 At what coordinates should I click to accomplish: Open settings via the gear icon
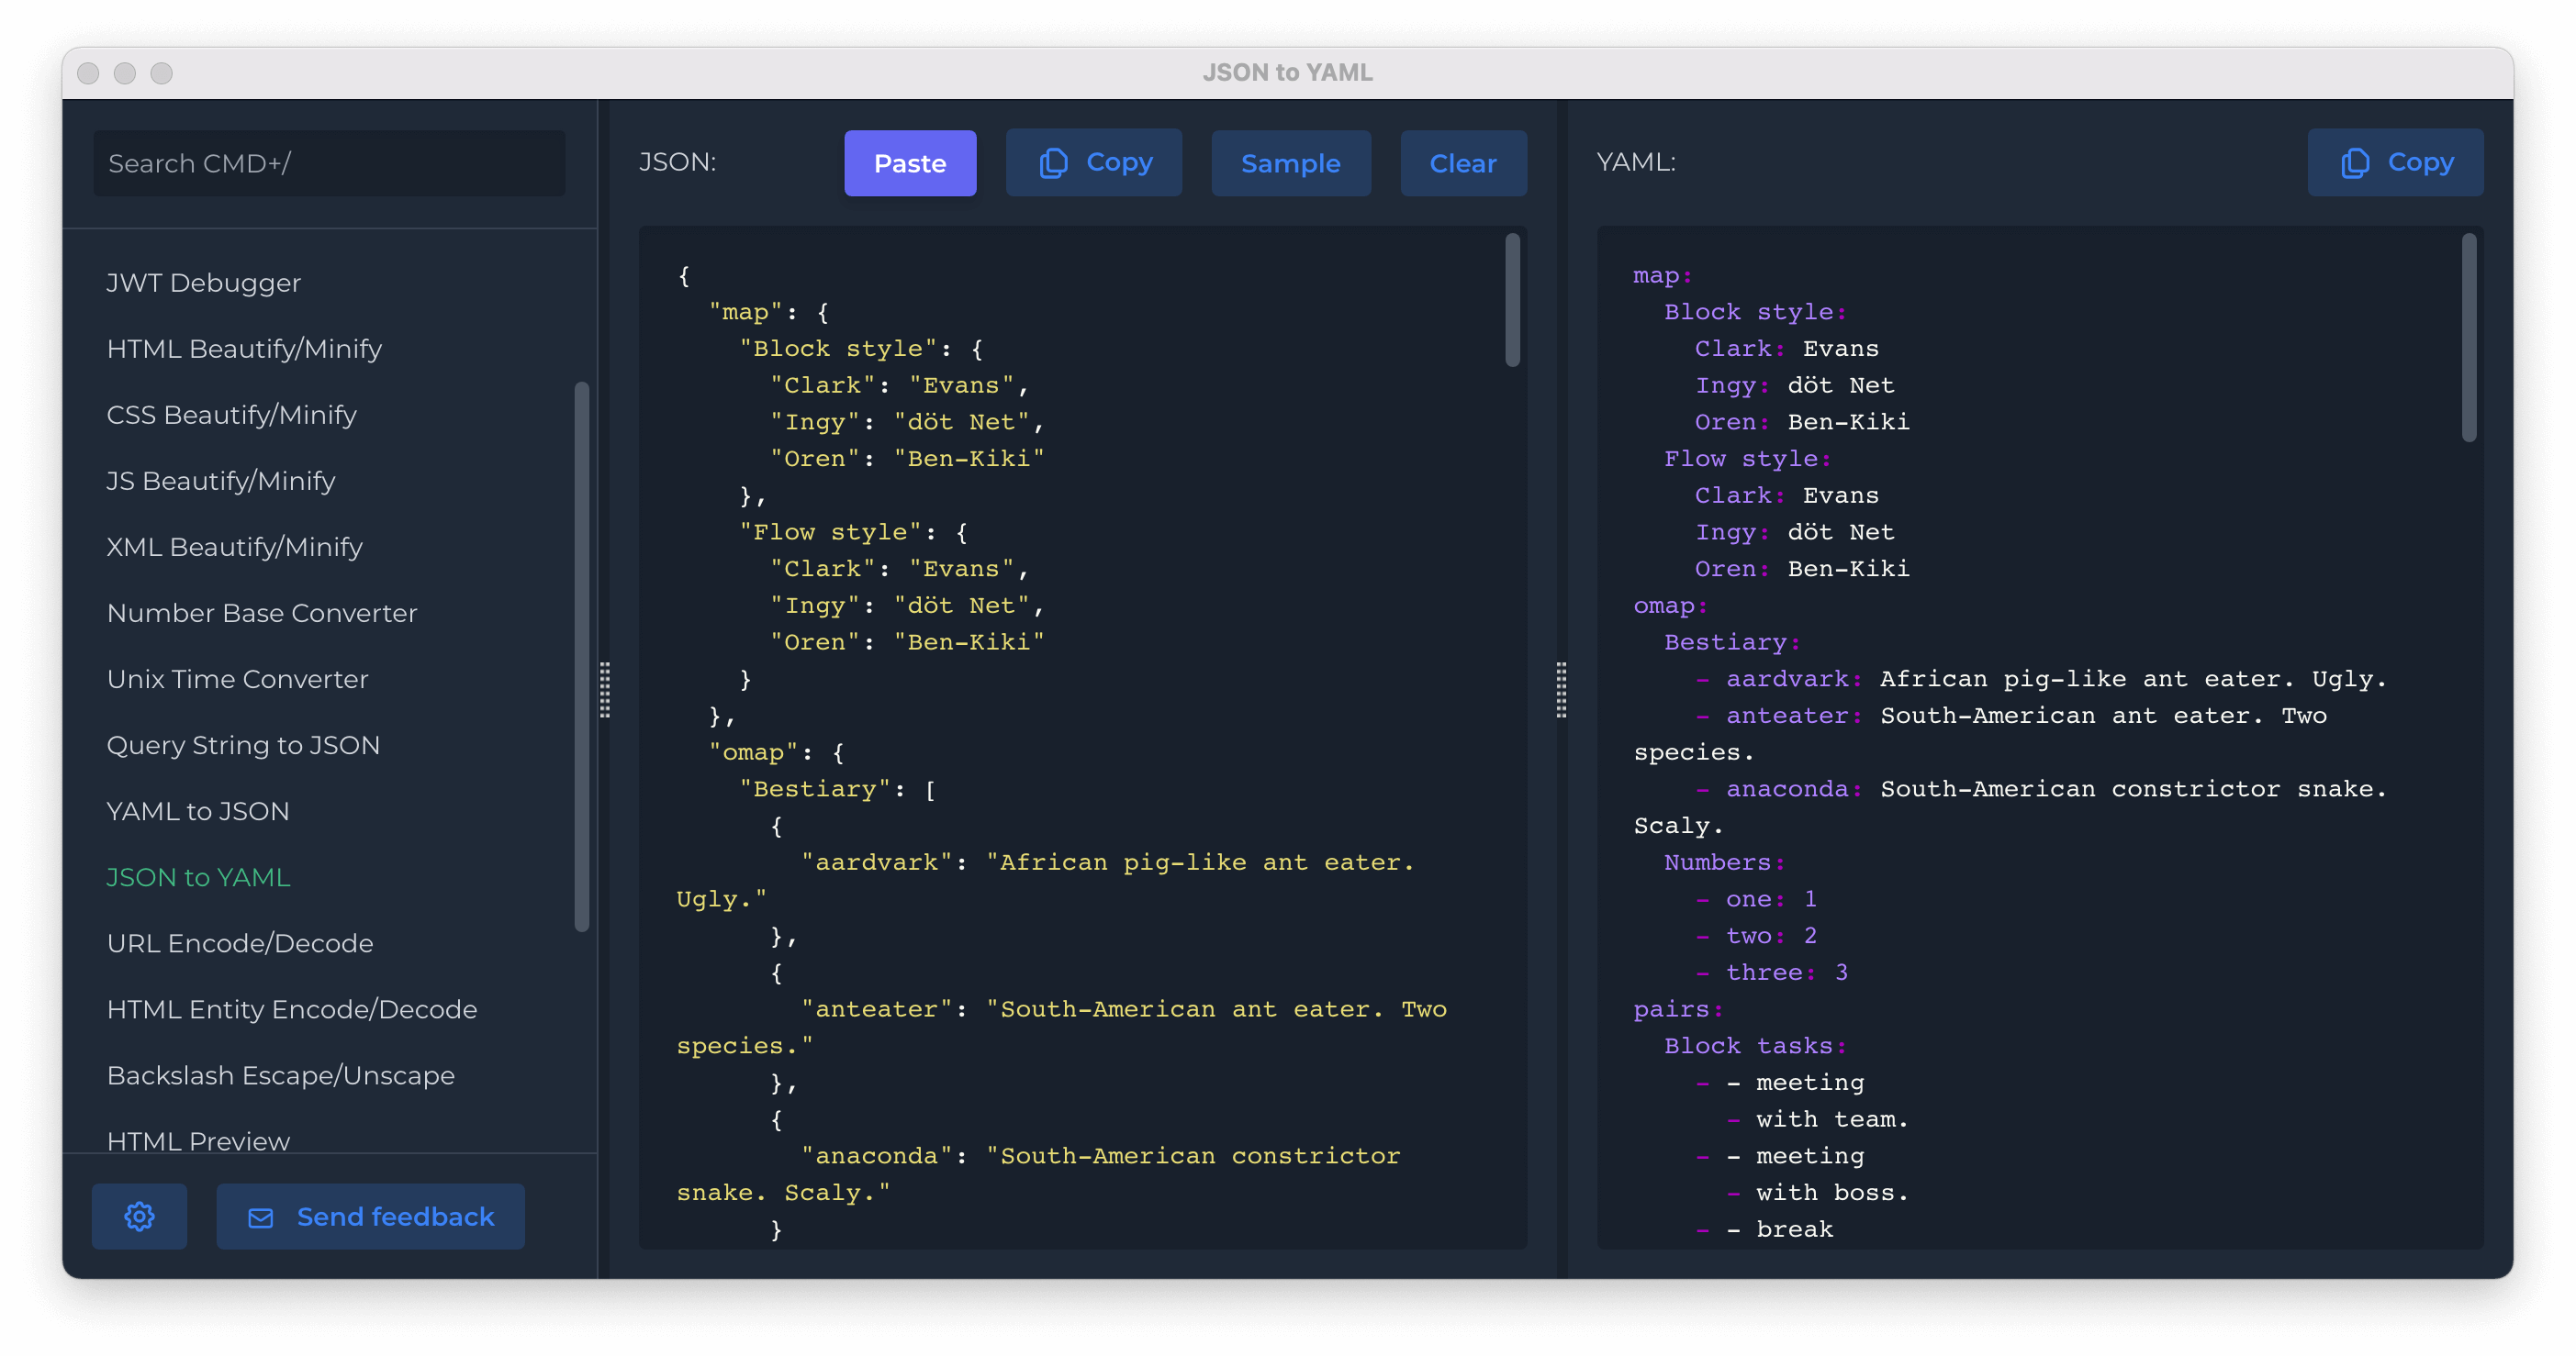pos(139,1217)
